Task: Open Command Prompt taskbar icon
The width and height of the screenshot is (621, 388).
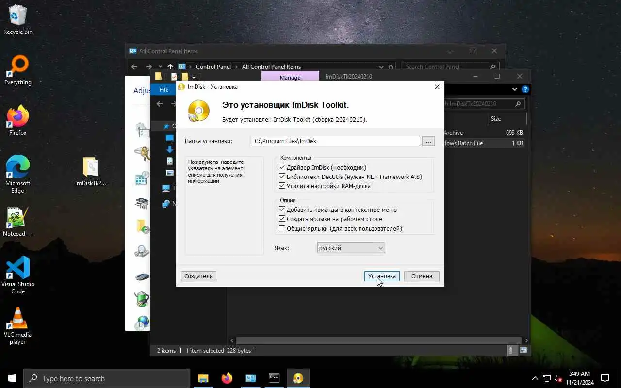Action: point(274,378)
